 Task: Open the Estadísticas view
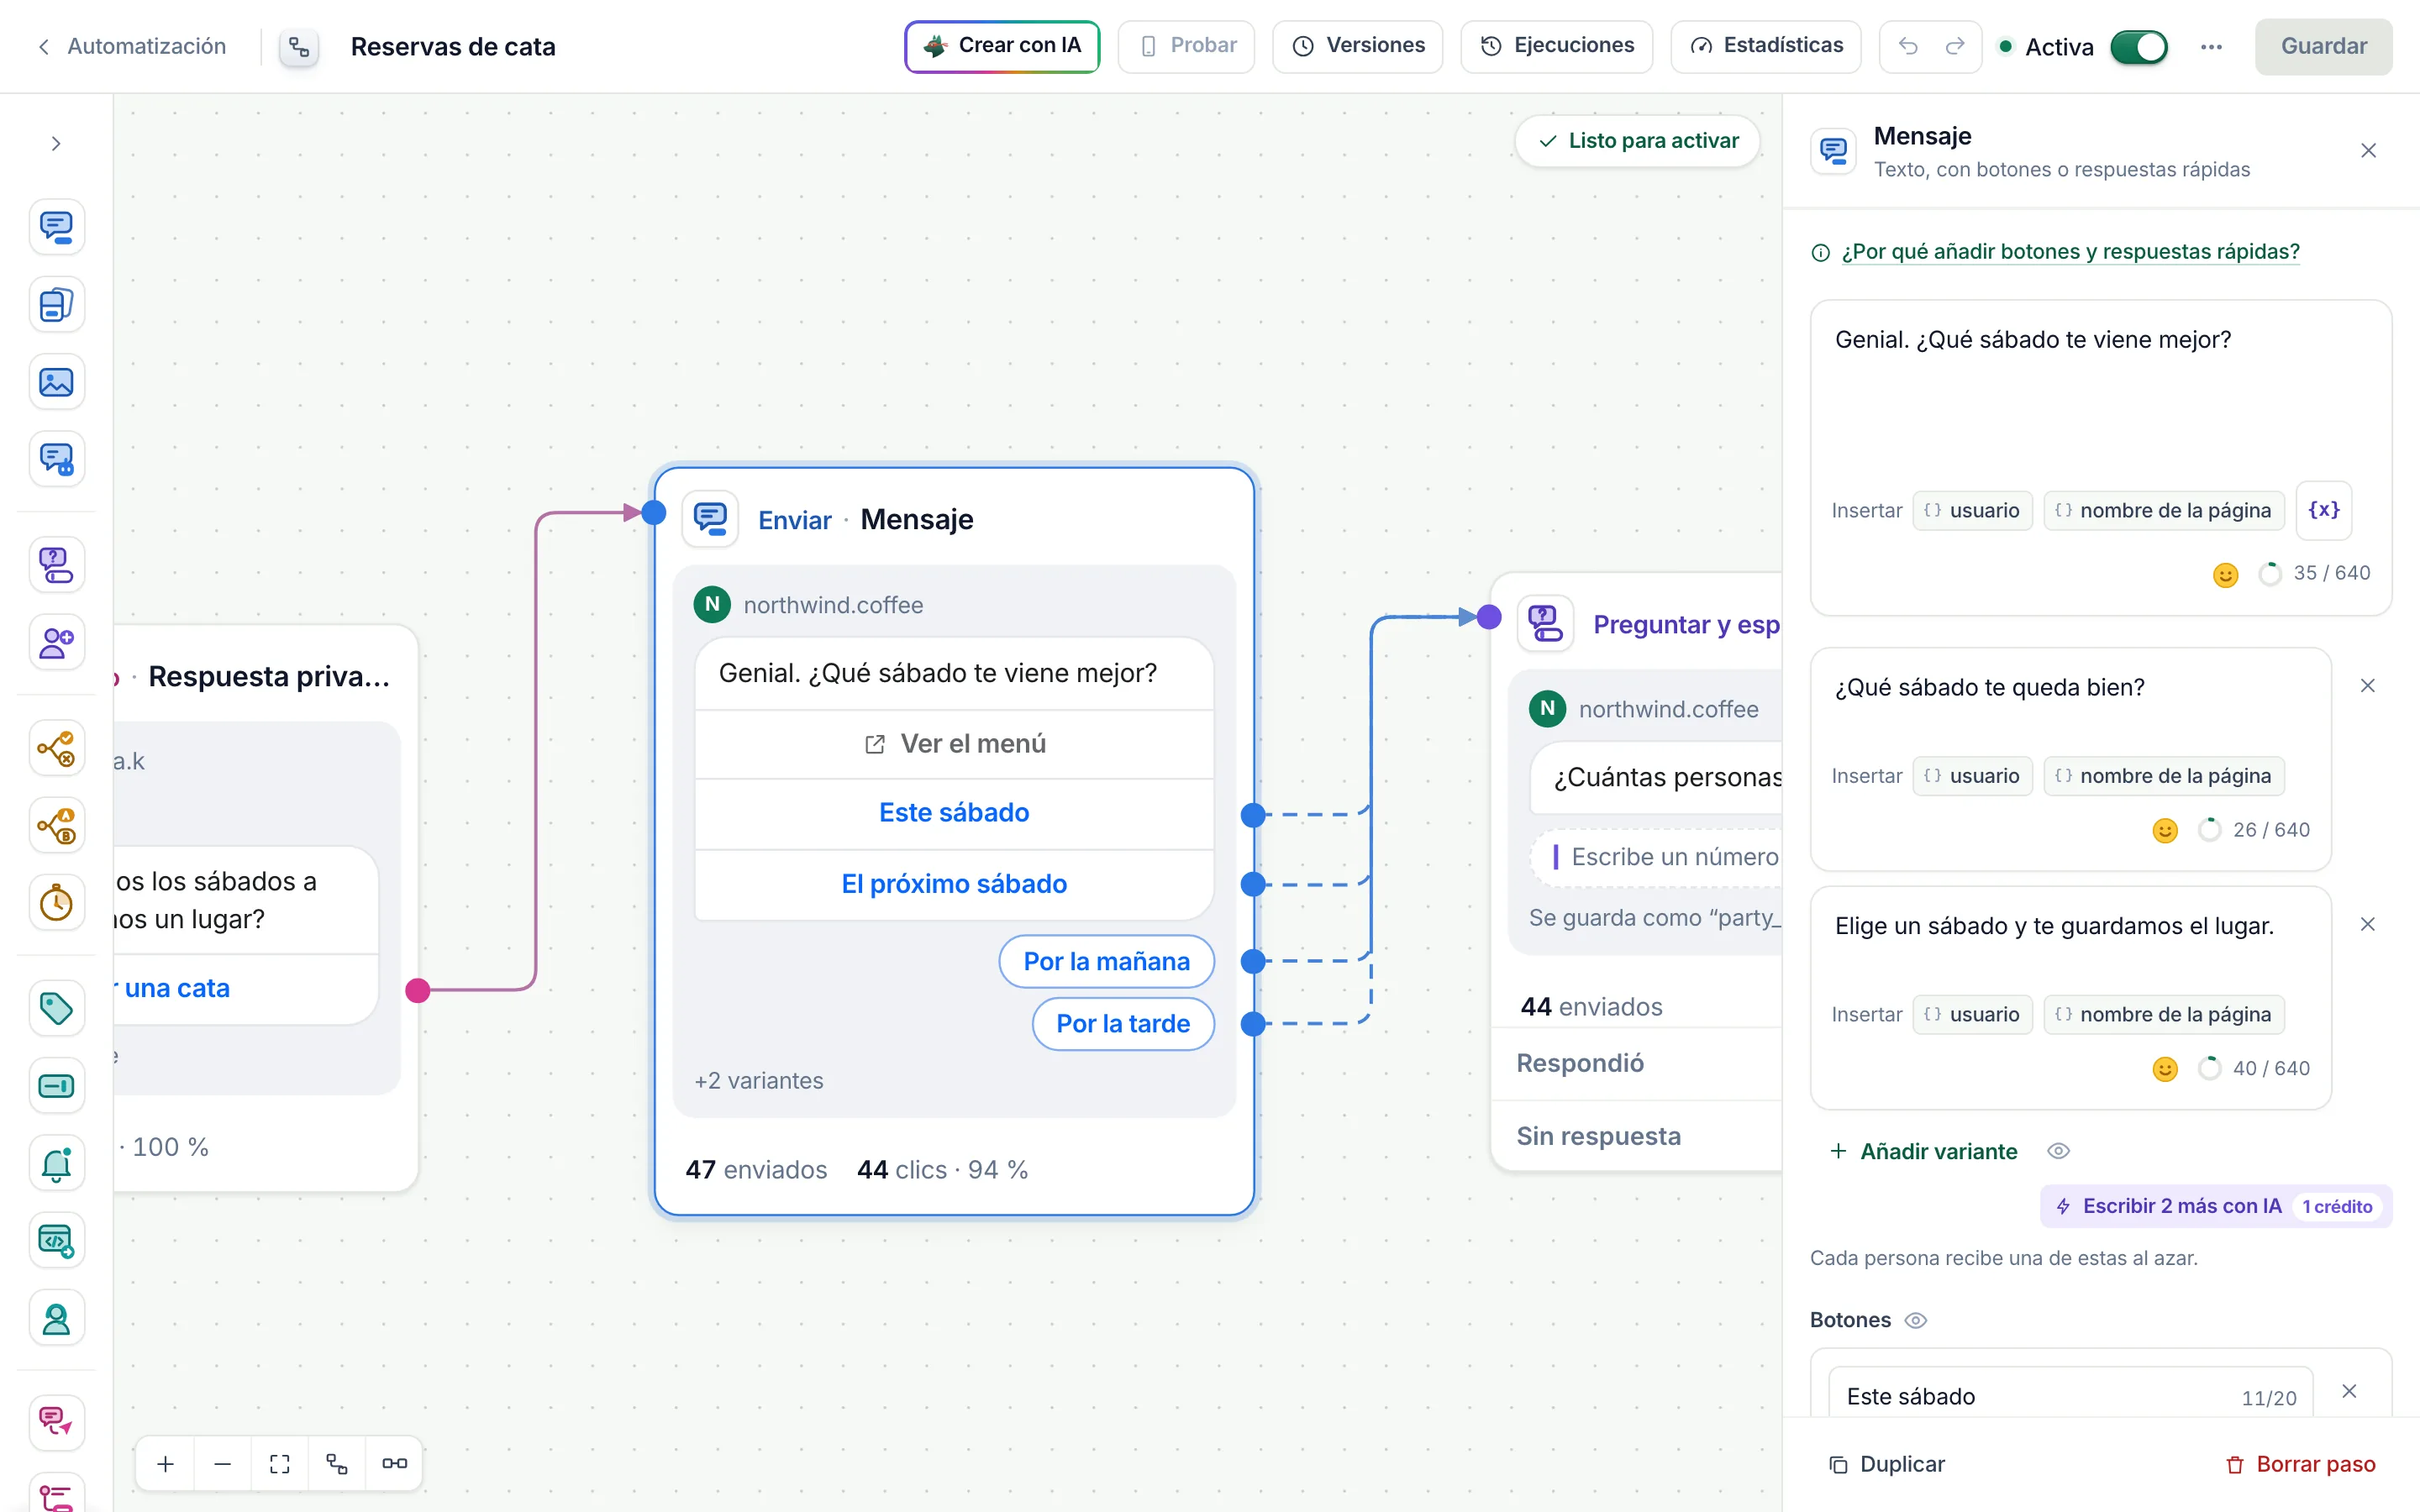(1765, 46)
